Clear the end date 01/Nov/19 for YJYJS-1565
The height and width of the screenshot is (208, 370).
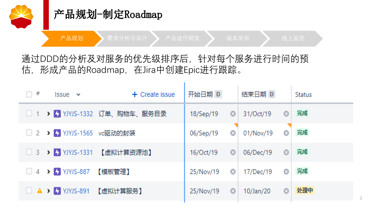coord(286,133)
